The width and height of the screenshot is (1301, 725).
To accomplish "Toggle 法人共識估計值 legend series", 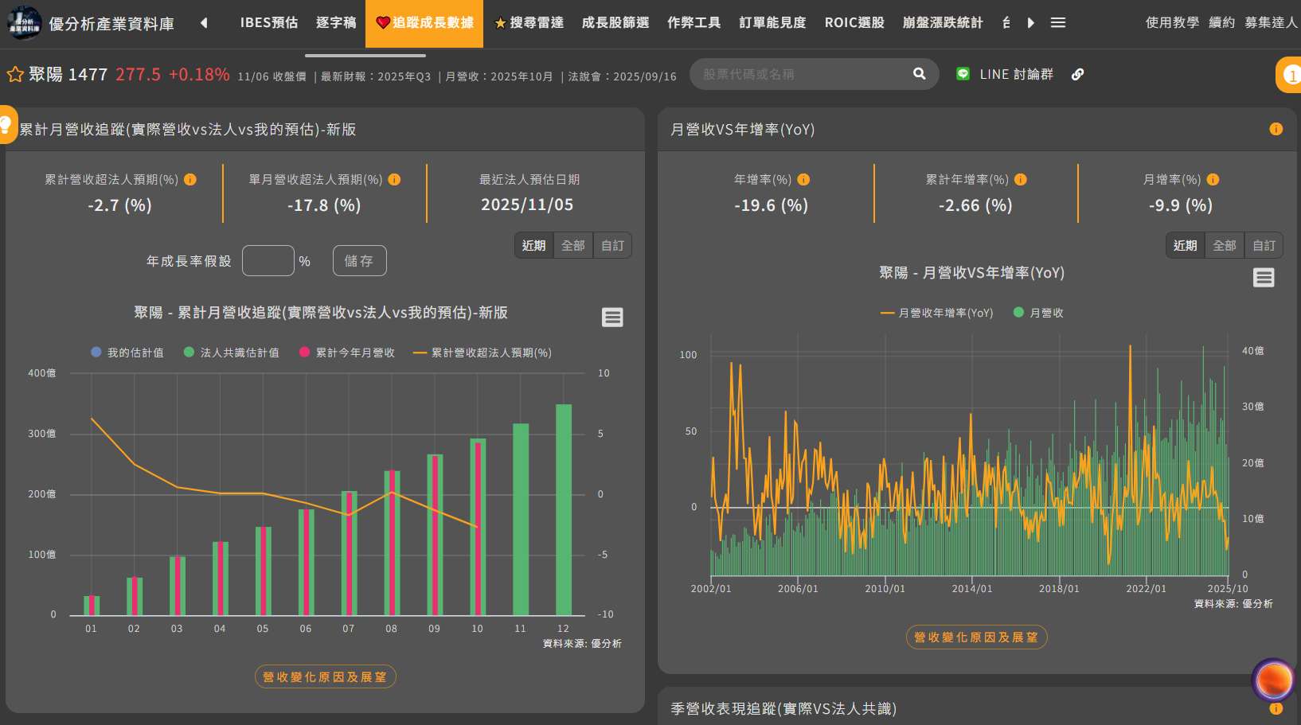I will [x=231, y=353].
